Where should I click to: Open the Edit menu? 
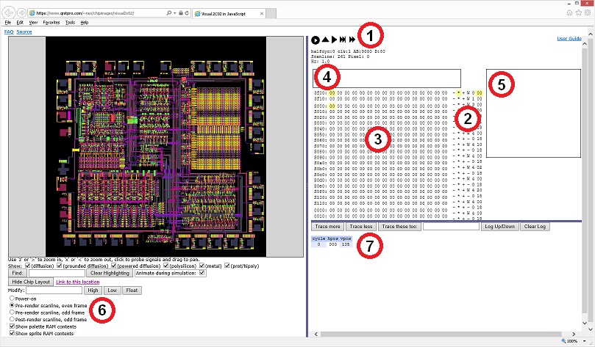pyautogui.click(x=20, y=22)
